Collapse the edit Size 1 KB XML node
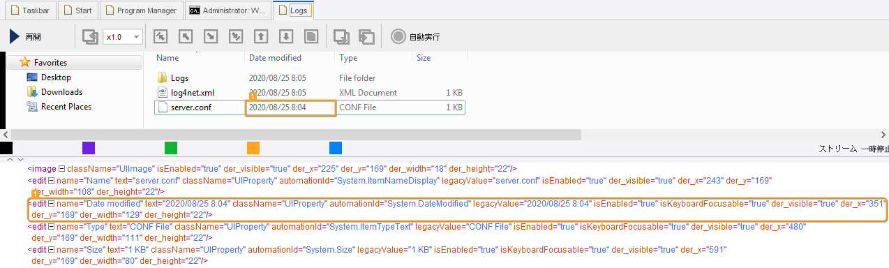The height and width of the screenshot is (268, 889). (51, 250)
